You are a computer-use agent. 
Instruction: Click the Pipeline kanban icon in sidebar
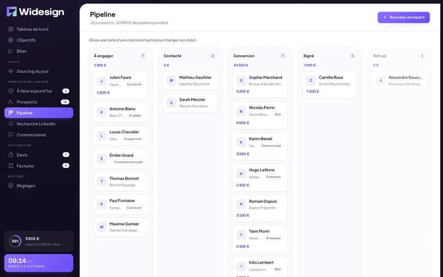(x=11, y=113)
